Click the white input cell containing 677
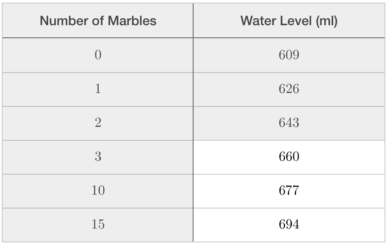Viewport: 388px width, 245px height. (289, 191)
